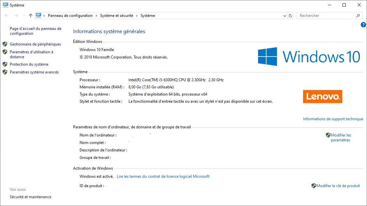Maximize the Système window
Image resolution: width=367 pixels, height=206 pixels.
(x=344, y=5)
